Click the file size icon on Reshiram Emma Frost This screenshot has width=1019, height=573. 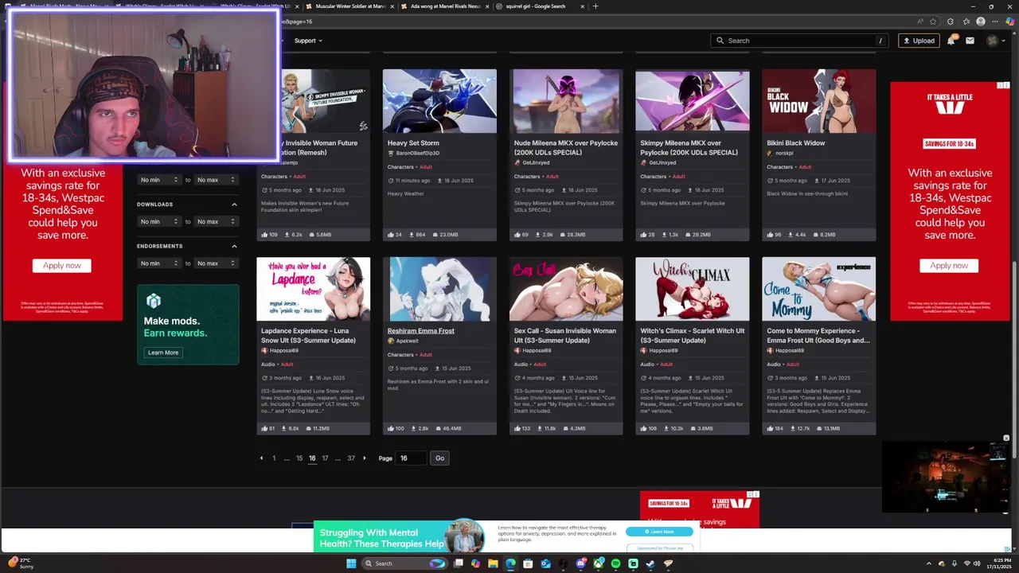tap(437, 428)
